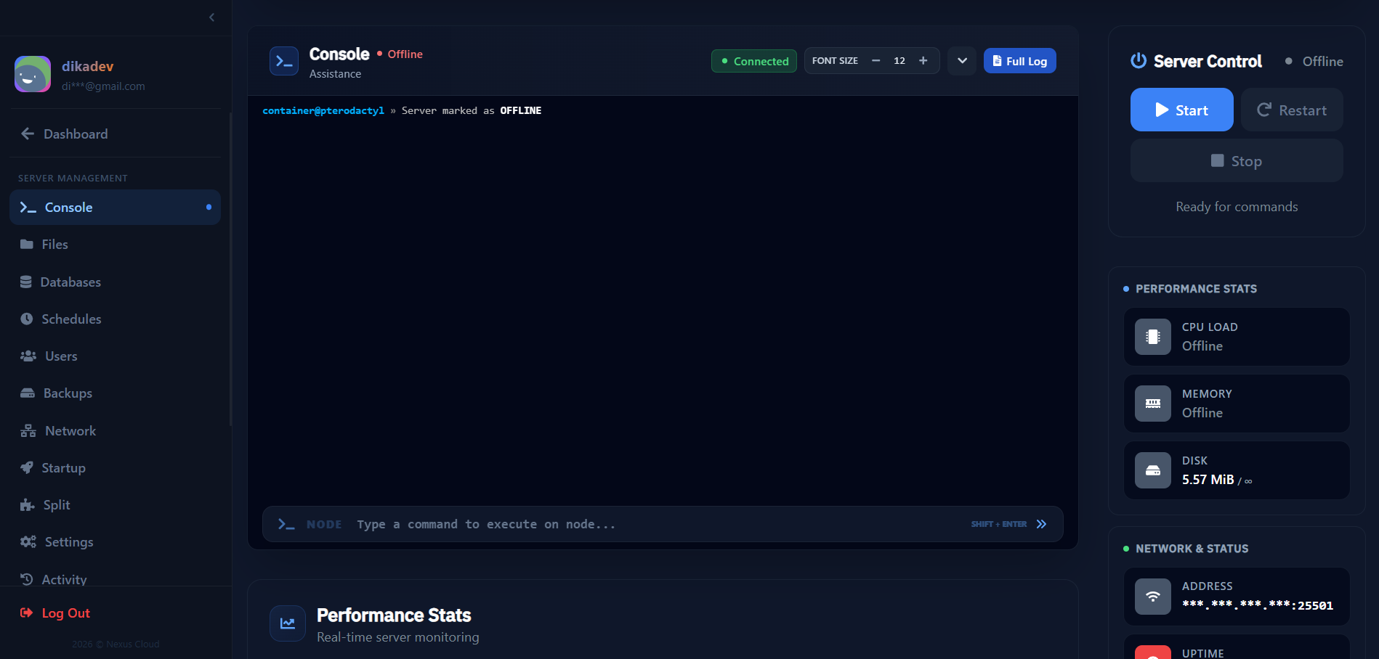The width and height of the screenshot is (1379, 659).
Task: Start the server
Action: click(x=1181, y=110)
